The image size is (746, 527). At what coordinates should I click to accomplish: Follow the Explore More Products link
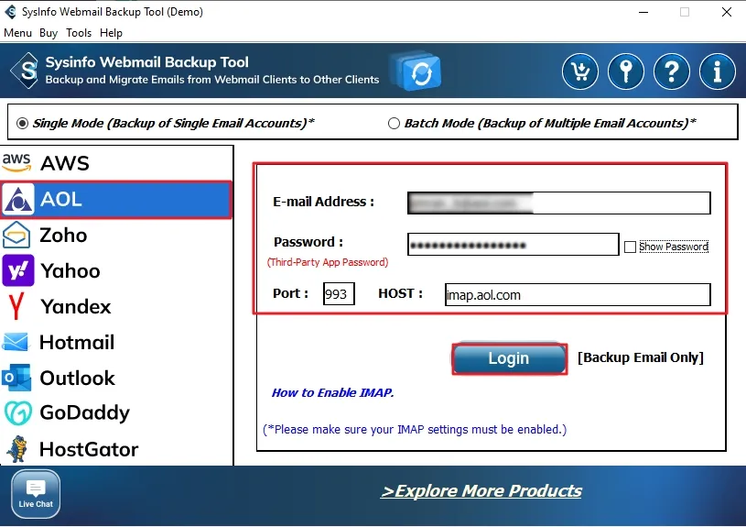point(481,490)
